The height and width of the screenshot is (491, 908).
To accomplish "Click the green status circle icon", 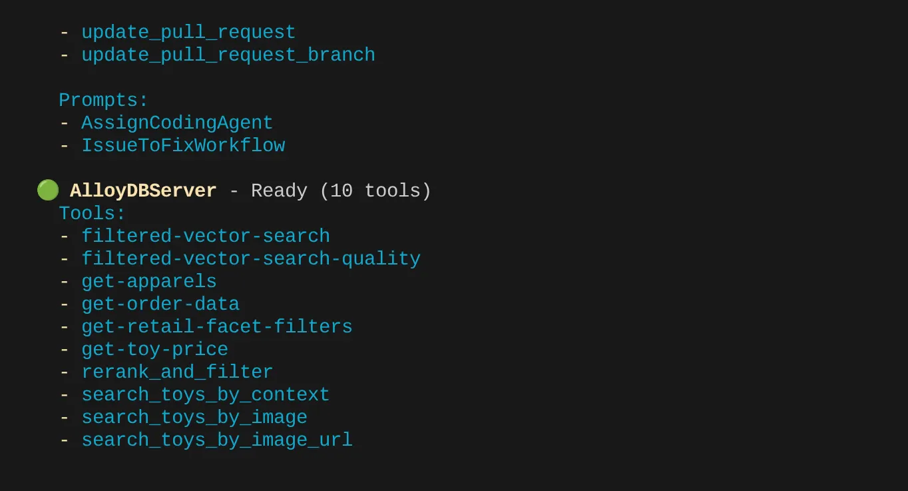I will point(47,191).
